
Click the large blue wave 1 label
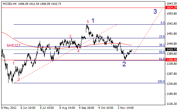pyautogui.click(x=93, y=21)
